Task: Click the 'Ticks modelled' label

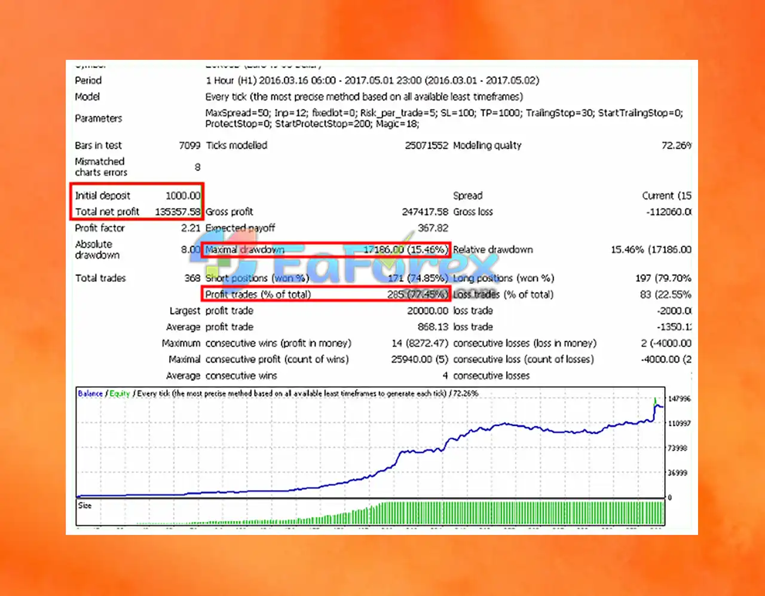Action: pos(237,145)
